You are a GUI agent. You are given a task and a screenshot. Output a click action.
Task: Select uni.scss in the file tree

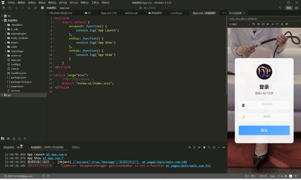[15, 91]
